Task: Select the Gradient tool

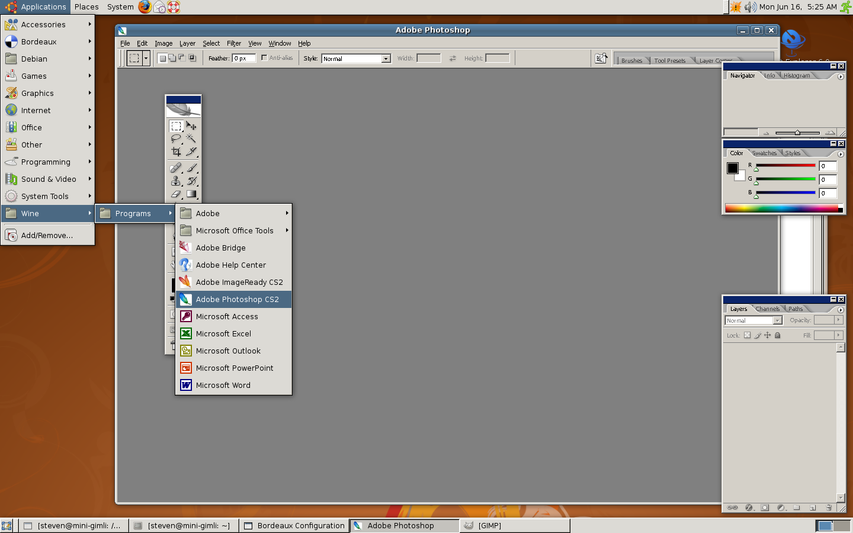Action: [x=191, y=194]
